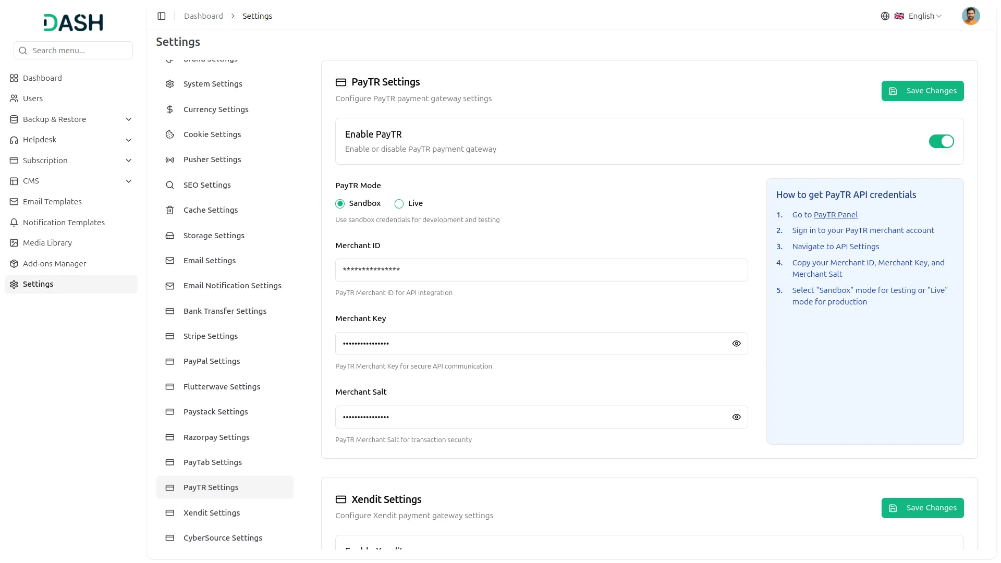
Task: Open the PayTR Panel link
Action: 835,215
